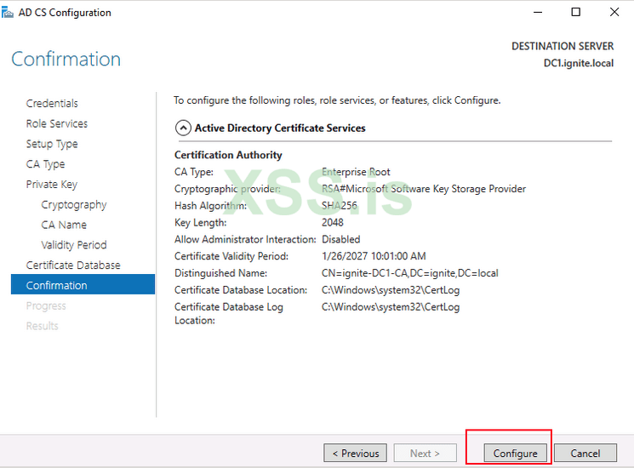Image resolution: width=634 pixels, height=468 pixels.
Task: Click the SHA256 hash algorithm value
Action: [340, 206]
